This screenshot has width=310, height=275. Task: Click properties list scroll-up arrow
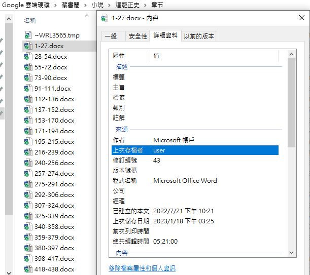291,54
